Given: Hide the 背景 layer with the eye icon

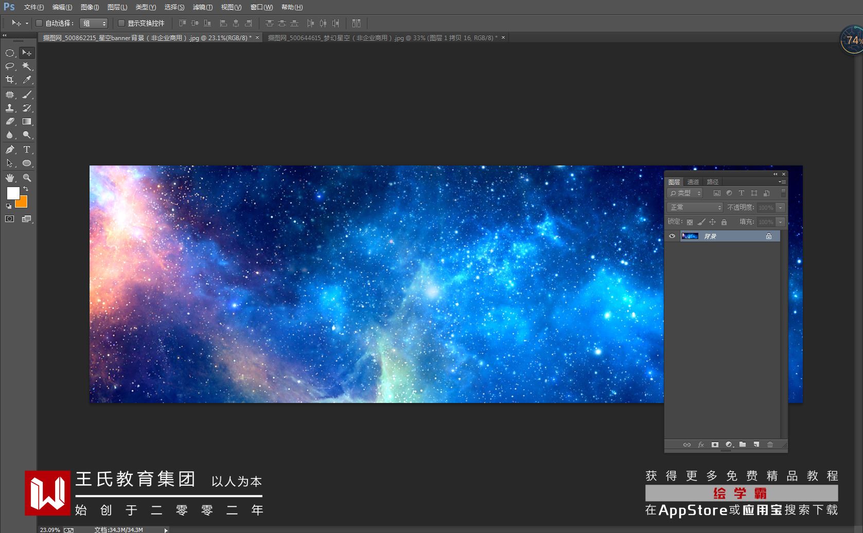Looking at the screenshot, I should [x=672, y=236].
